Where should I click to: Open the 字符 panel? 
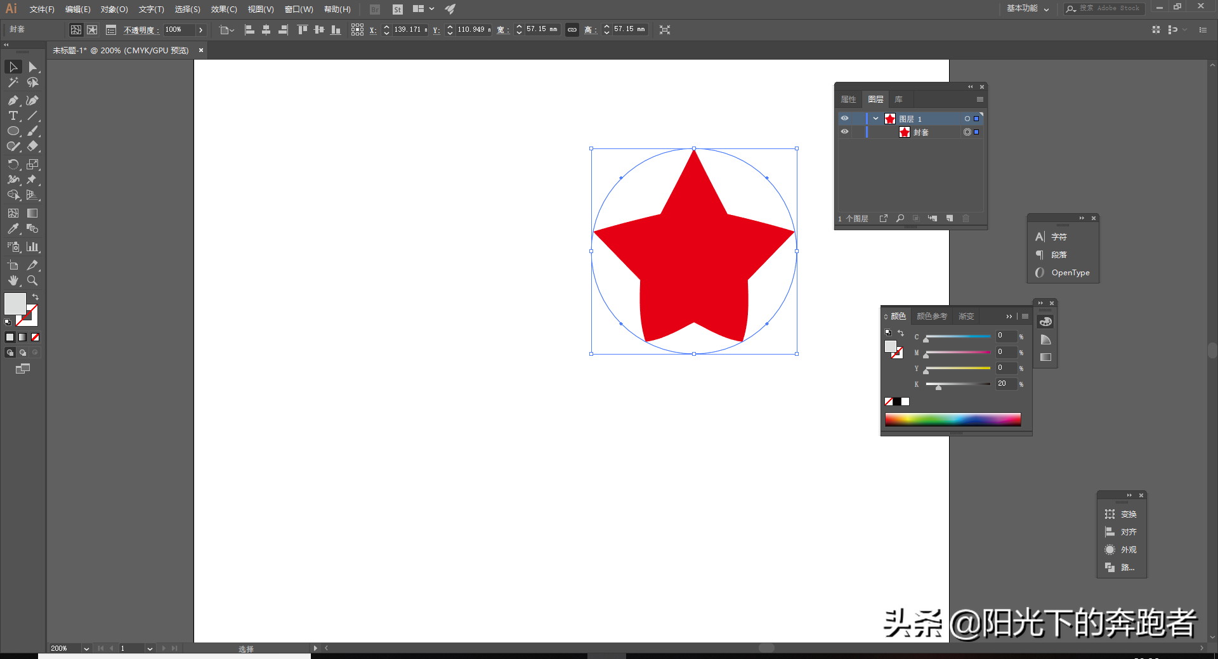pyautogui.click(x=1059, y=237)
